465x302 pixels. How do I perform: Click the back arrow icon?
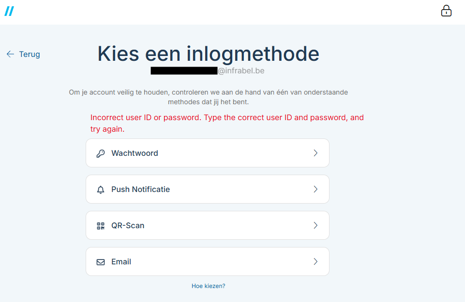tap(10, 54)
